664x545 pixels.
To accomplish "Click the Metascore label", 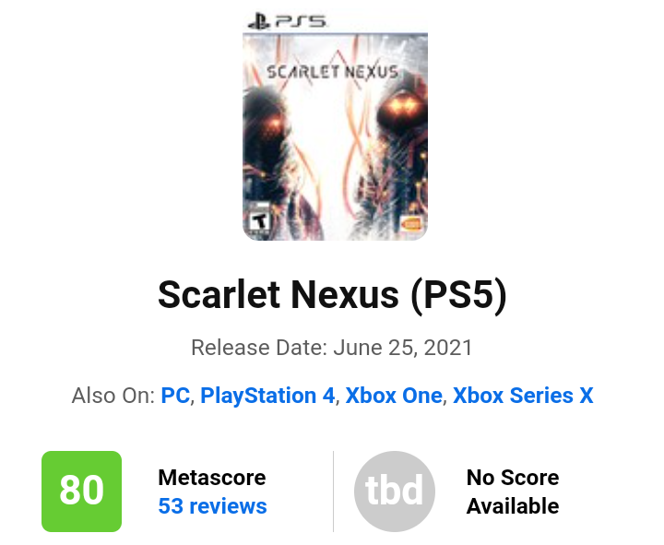I will pyautogui.click(x=212, y=478).
